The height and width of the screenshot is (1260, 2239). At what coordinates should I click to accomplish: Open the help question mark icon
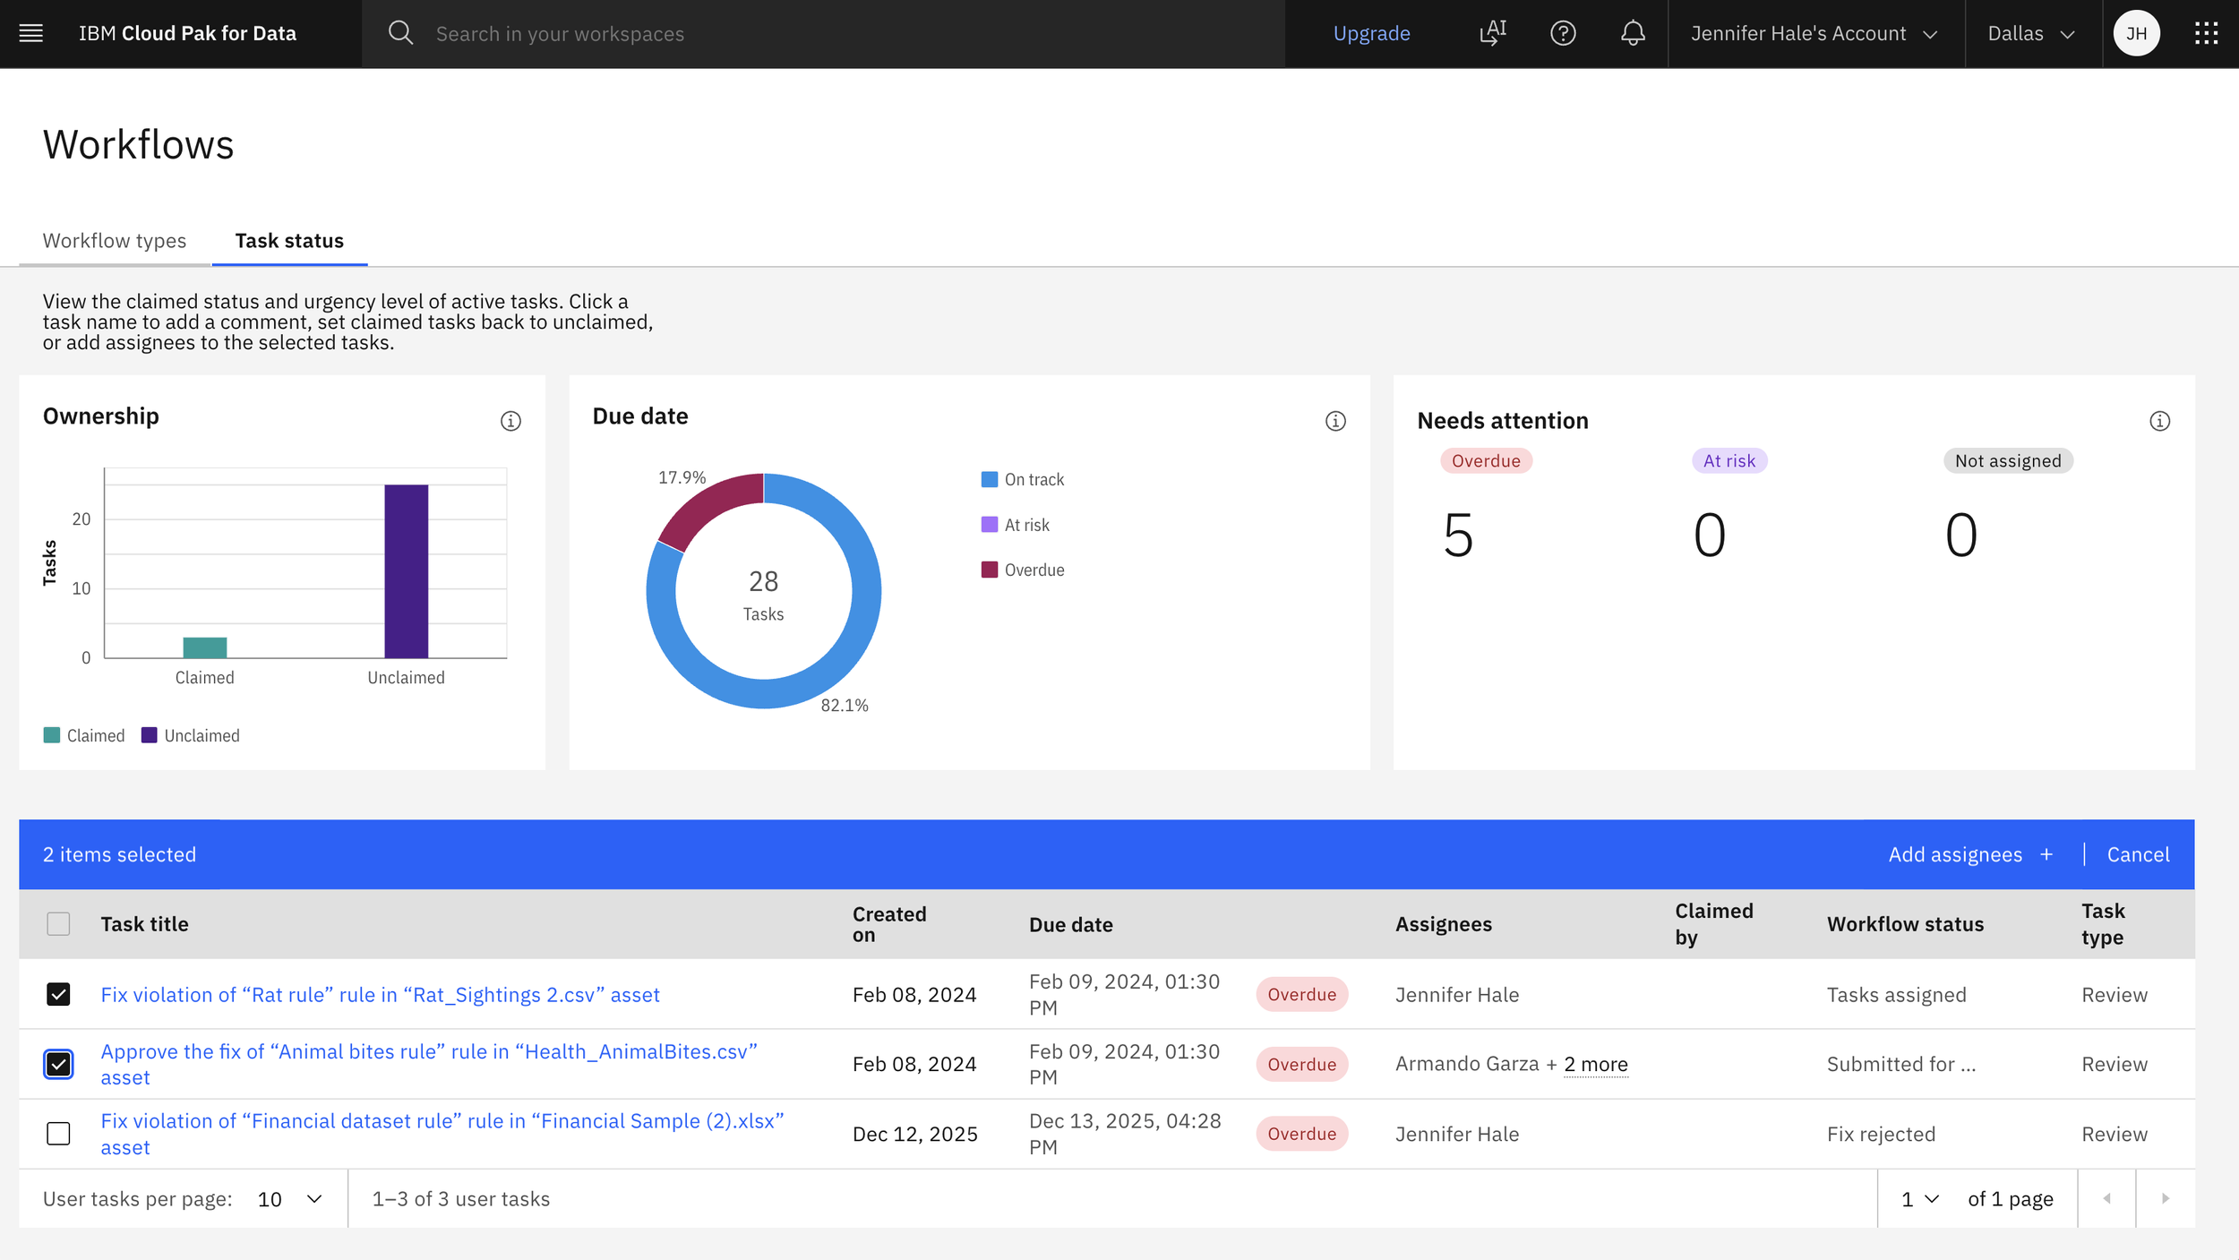click(1563, 33)
